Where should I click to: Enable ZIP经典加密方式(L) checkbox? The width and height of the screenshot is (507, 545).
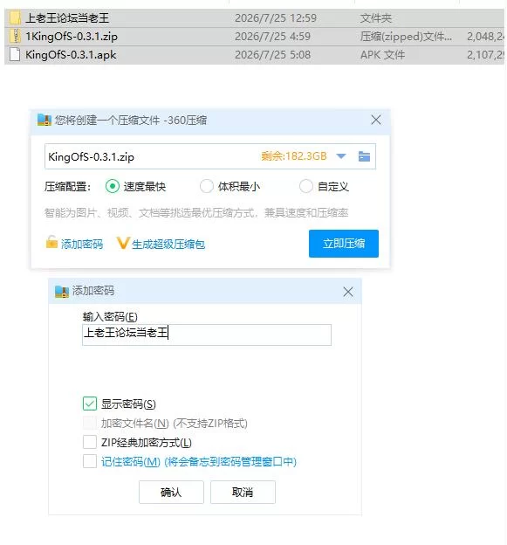pos(90,442)
